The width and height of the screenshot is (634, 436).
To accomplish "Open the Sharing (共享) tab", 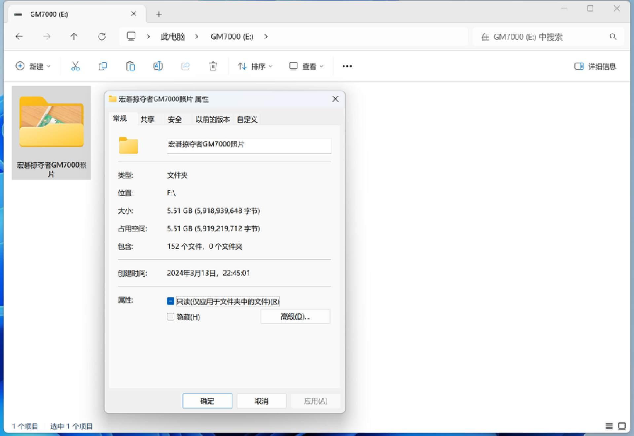I will click(x=147, y=119).
